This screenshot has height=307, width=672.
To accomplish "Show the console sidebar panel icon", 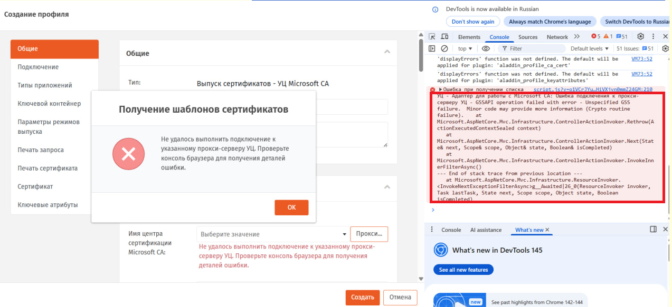I will 432,48.
